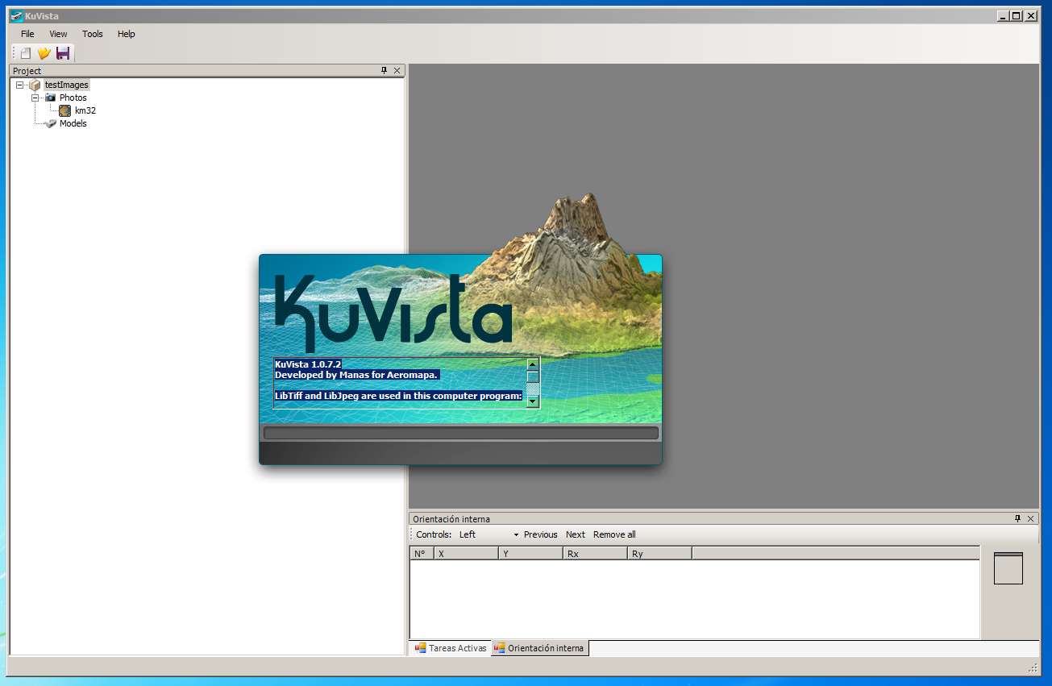Click the Y column header
The image size is (1052, 686).
(530, 554)
